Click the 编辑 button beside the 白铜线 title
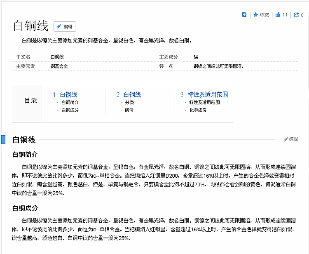This screenshot has width=309, height=254. pos(65,26)
